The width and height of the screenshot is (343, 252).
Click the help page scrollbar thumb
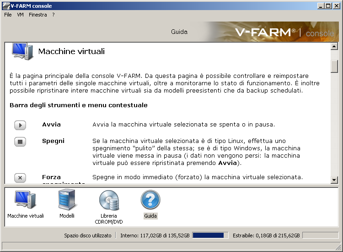334,66
